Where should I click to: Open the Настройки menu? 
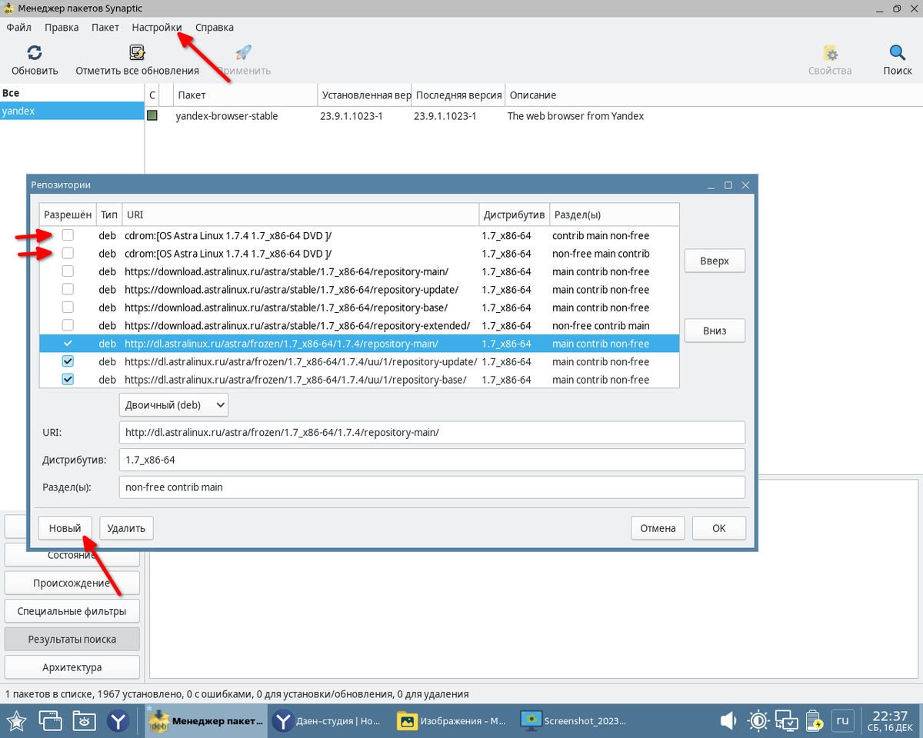[x=157, y=27]
